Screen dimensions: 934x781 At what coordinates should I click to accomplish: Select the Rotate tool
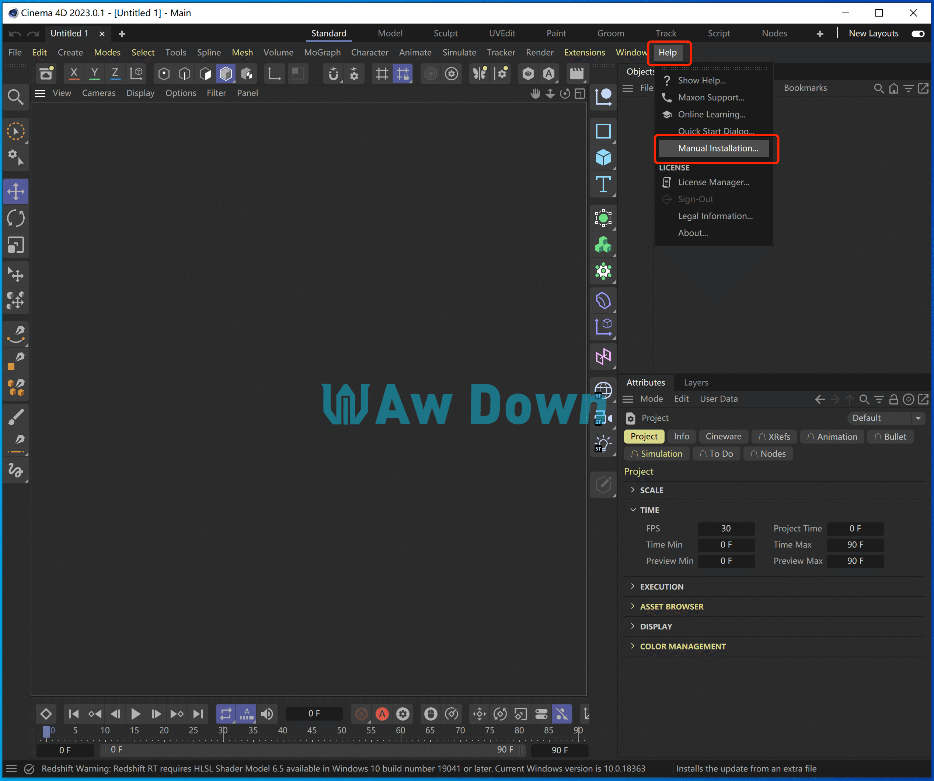point(16,218)
